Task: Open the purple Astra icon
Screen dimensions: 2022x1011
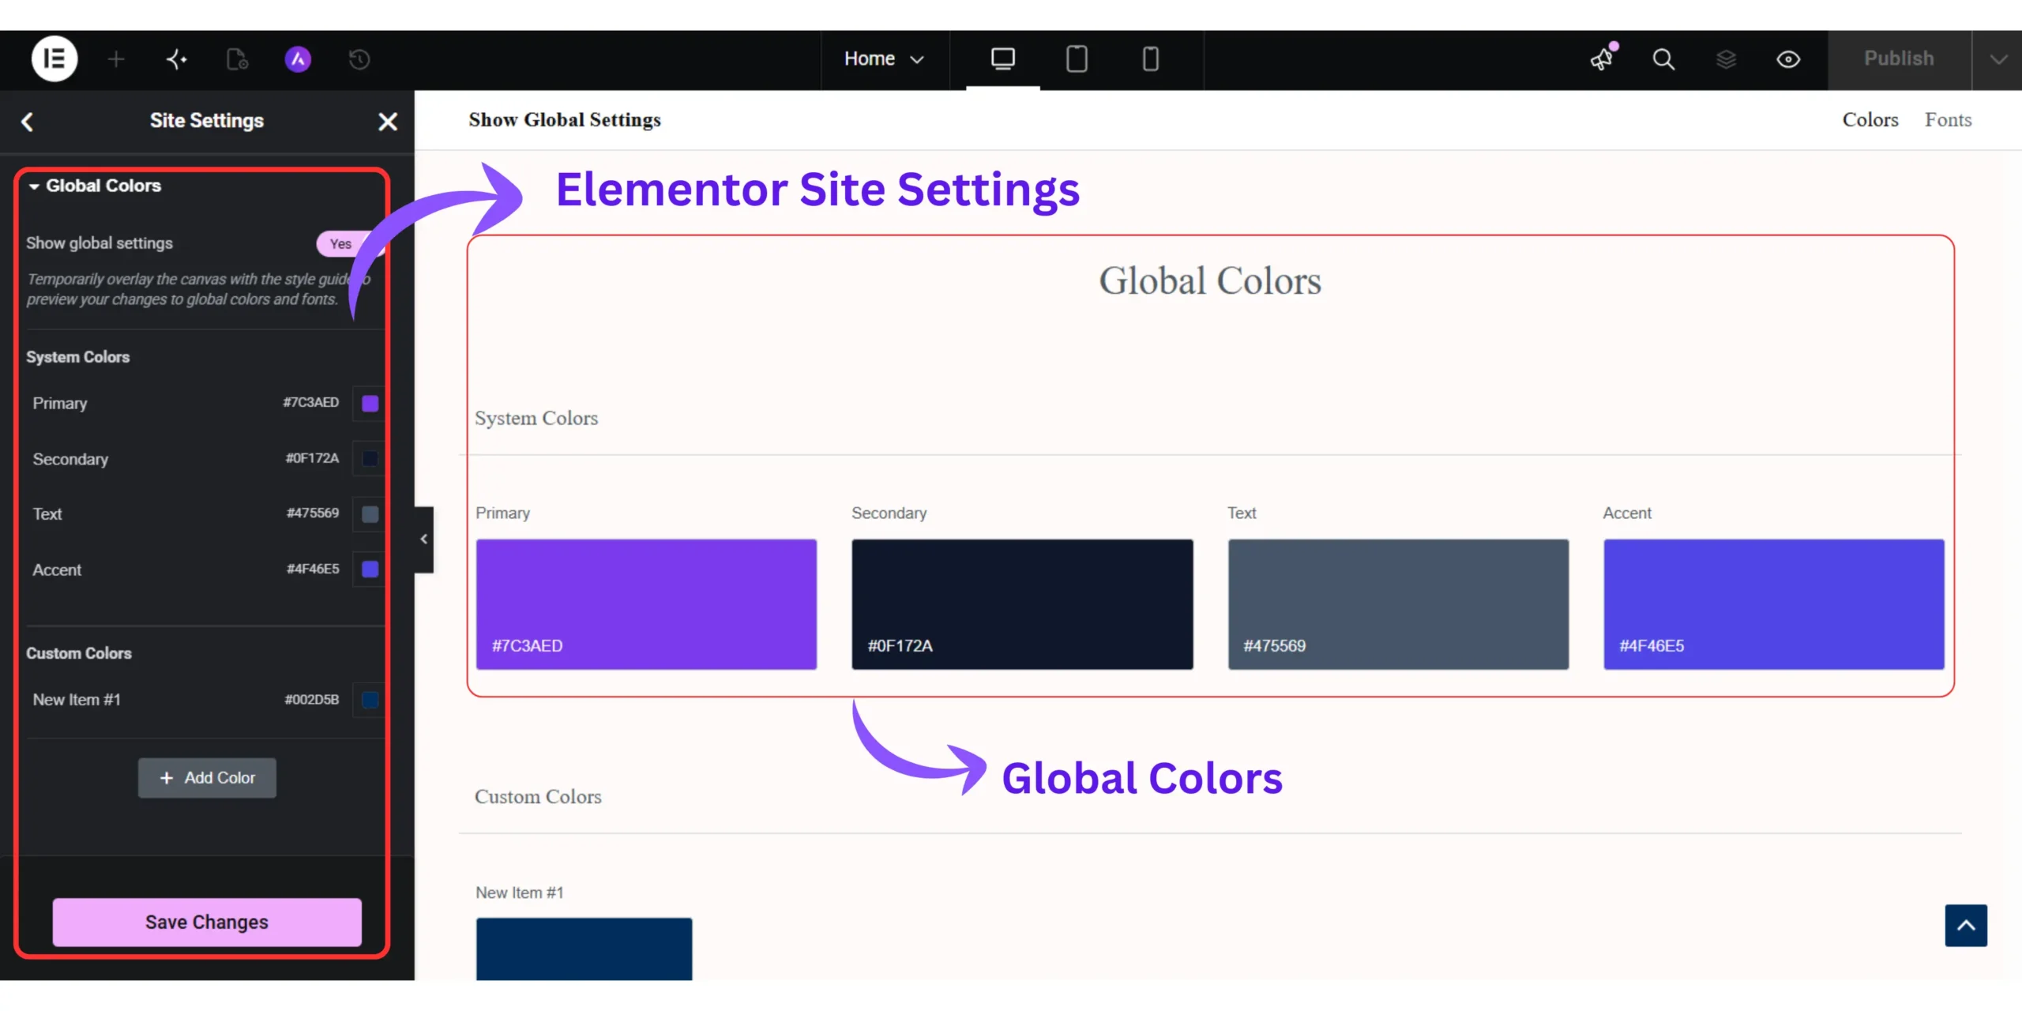Action: (x=298, y=59)
